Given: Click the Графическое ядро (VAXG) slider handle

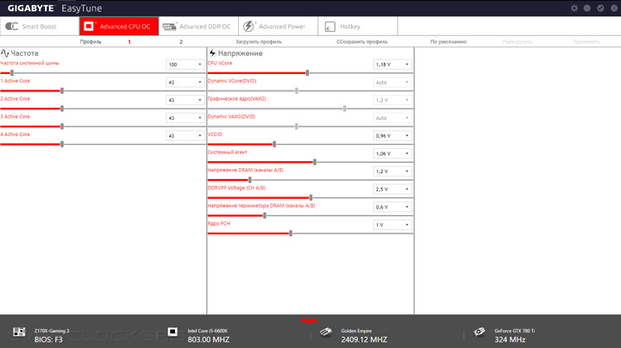Looking at the screenshot, I should [344, 109].
